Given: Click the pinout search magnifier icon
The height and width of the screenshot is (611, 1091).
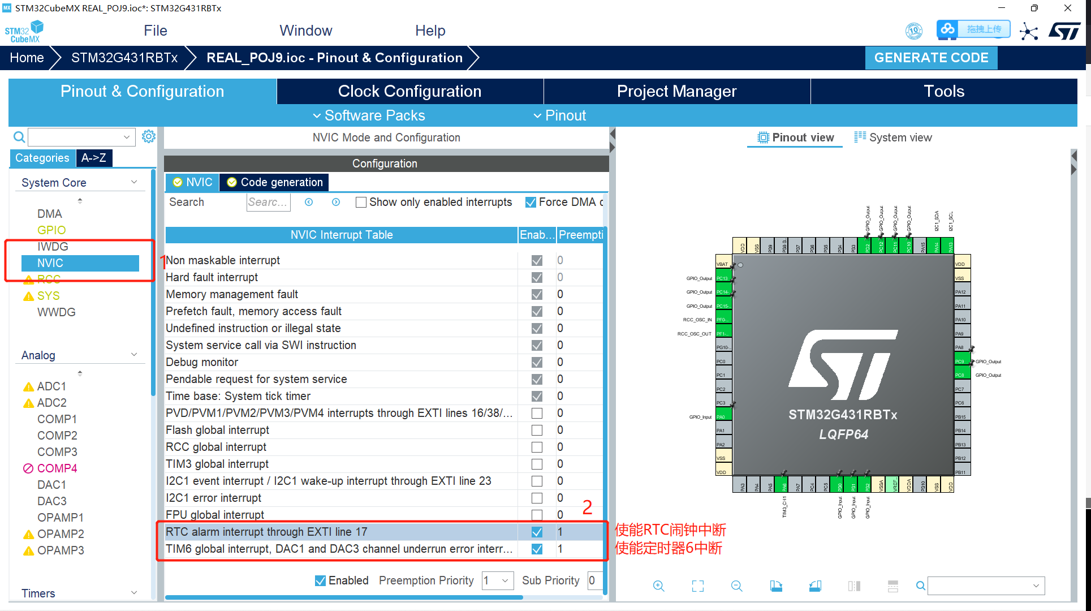Looking at the screenshot, I should pyautogui.click(x=920, y=586).
